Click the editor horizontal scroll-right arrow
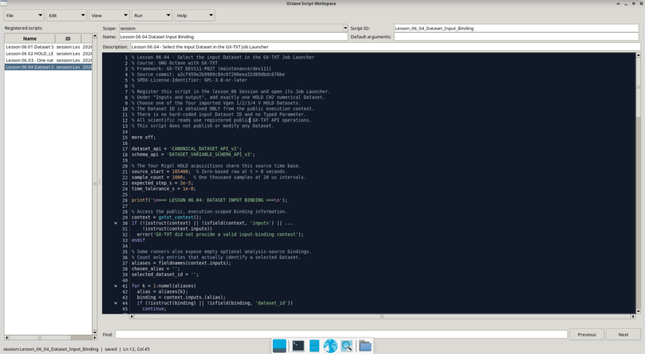 (633, 317)
